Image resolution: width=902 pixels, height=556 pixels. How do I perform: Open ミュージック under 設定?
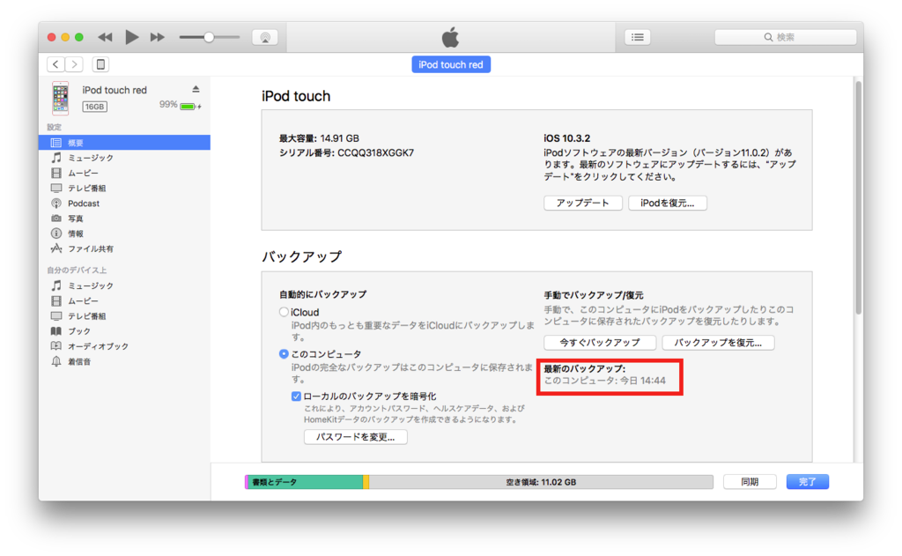[124, 158]
